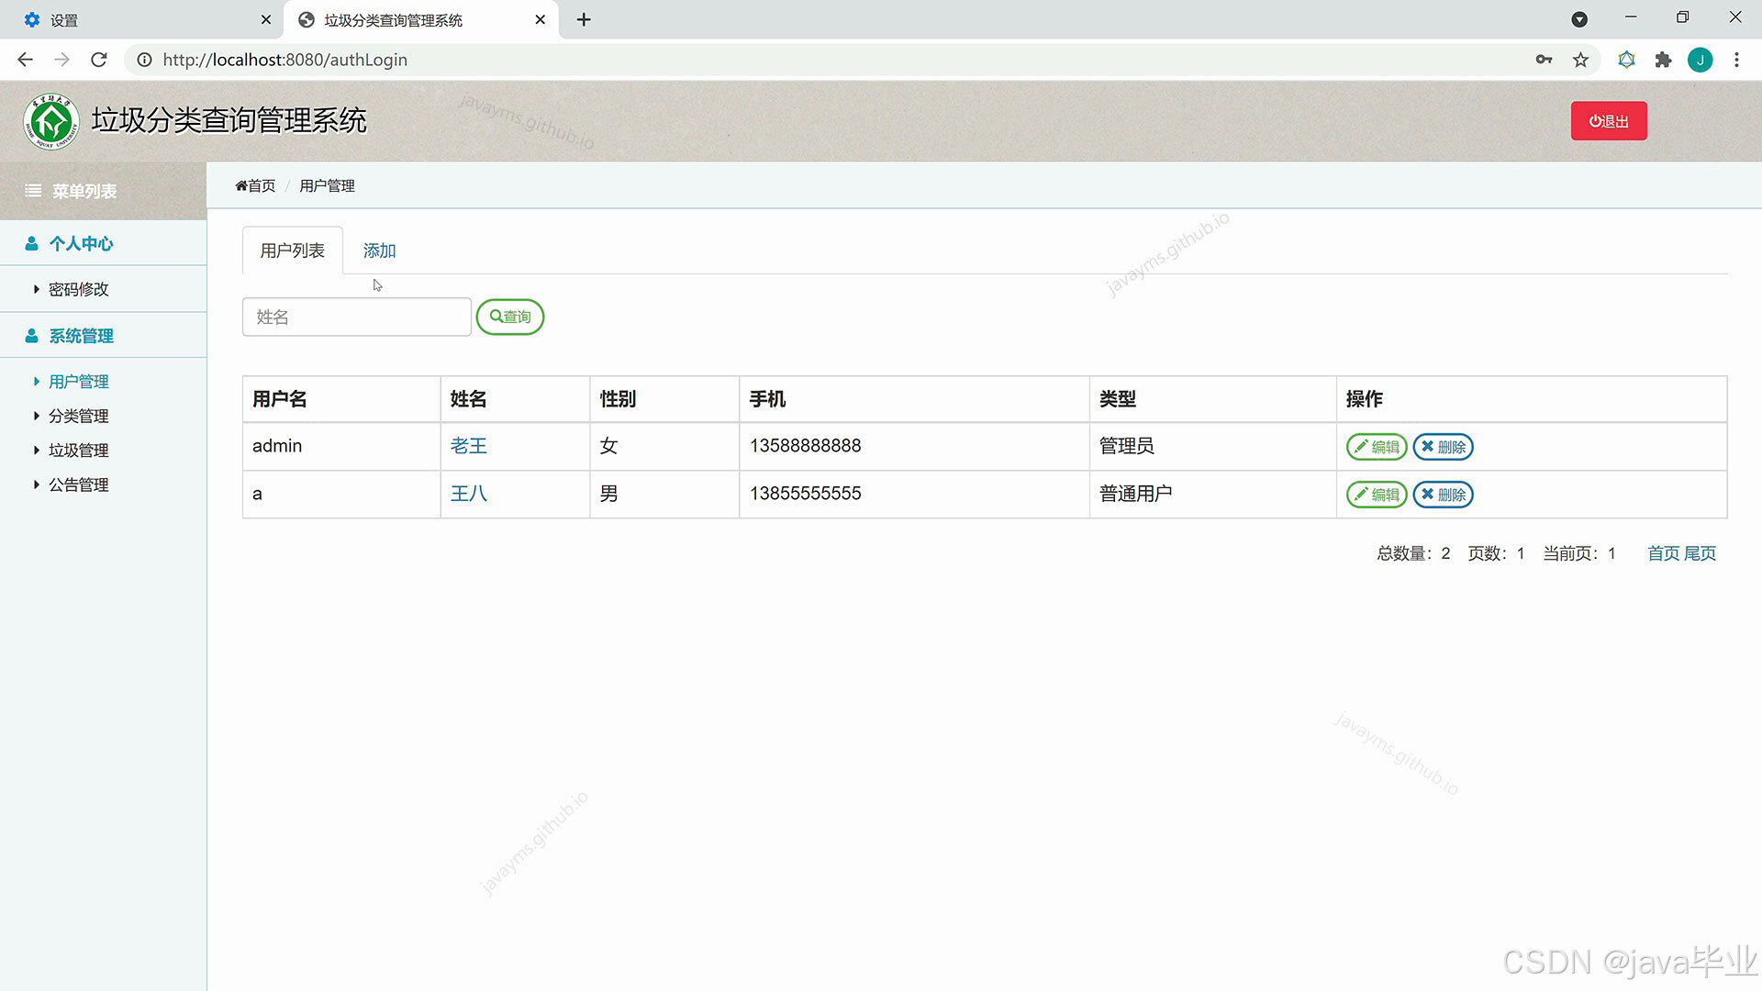The width and height of the screenshot is (1762, 991).
Task: Bookmark this page with star icon
Action: coord(1580,60)
